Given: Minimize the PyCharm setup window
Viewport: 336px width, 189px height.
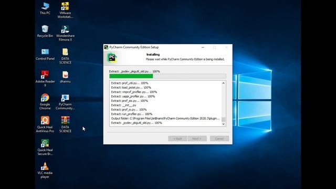Looking at the screenshot, I should [x=203, y=47].
